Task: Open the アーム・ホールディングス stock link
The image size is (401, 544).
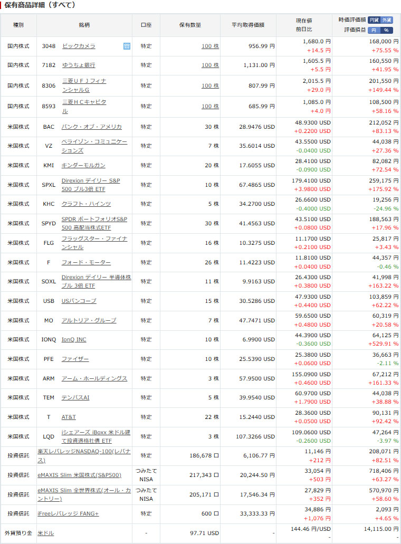Action: point(94,378)
